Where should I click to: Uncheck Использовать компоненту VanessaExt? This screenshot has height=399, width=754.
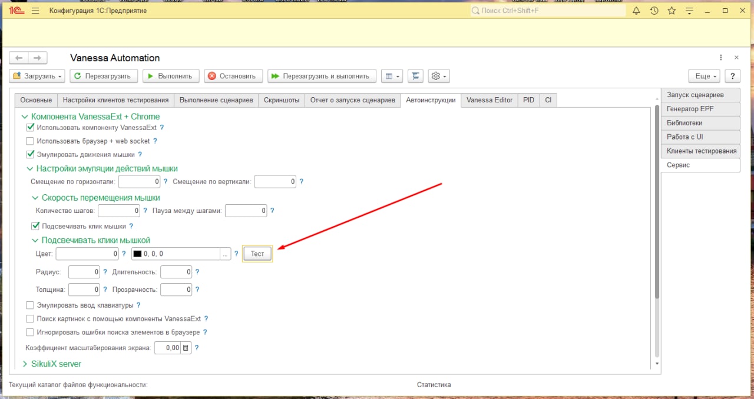click(30, 127)
